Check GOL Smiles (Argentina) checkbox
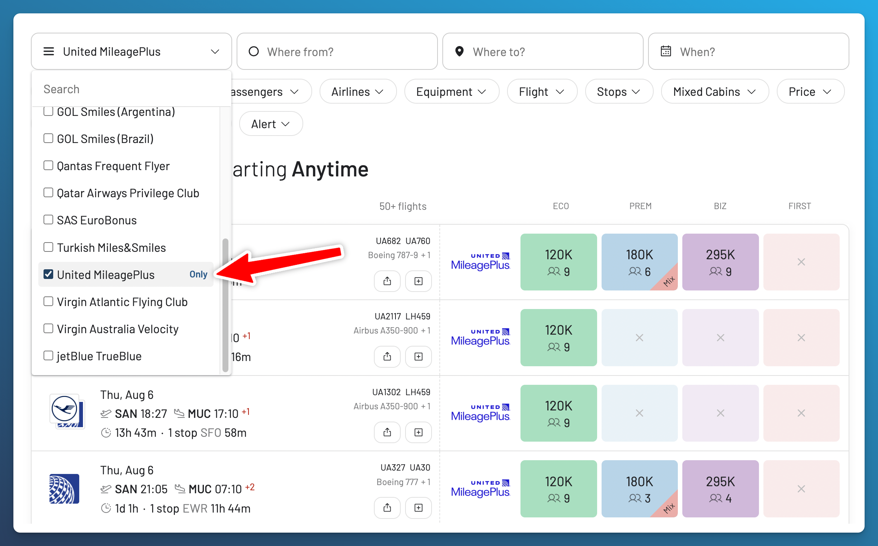Image resolution: width=878 pixels, height=546 pixels. [x=48, y=111]
